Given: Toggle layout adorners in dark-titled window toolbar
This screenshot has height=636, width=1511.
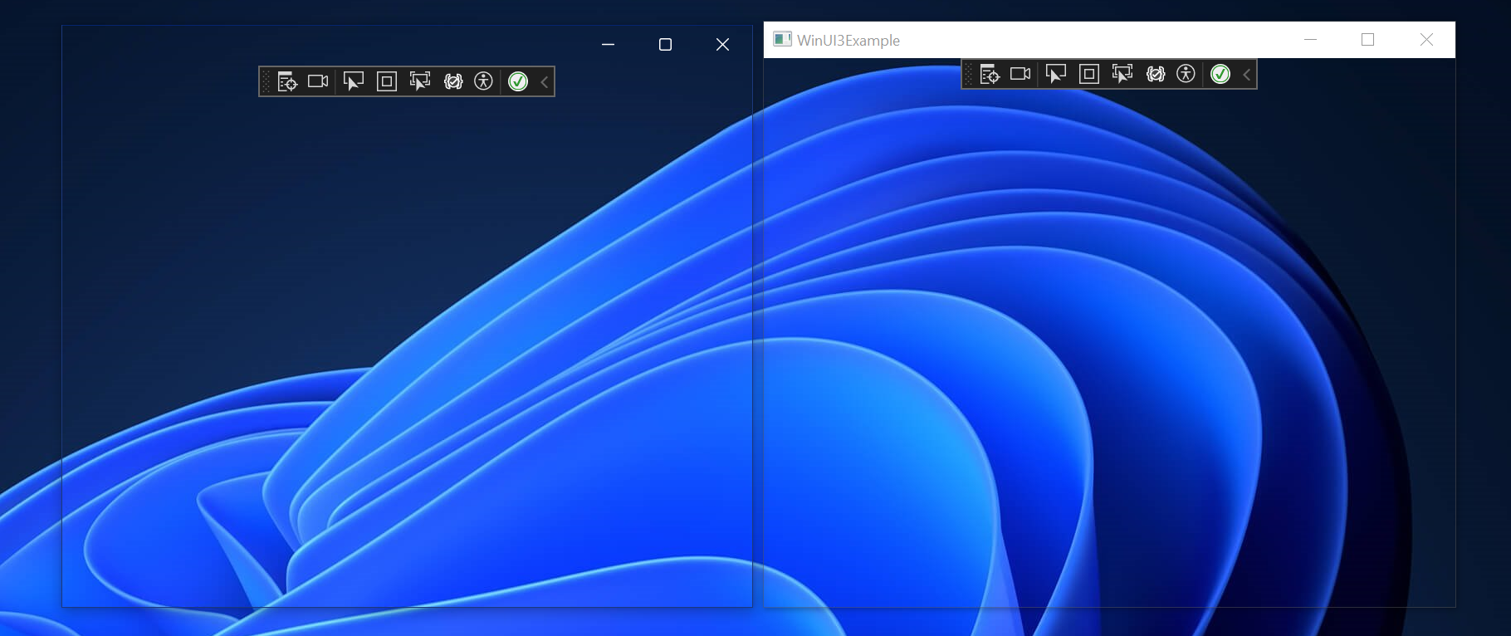Looking at the screenshot, I should 387,81.
